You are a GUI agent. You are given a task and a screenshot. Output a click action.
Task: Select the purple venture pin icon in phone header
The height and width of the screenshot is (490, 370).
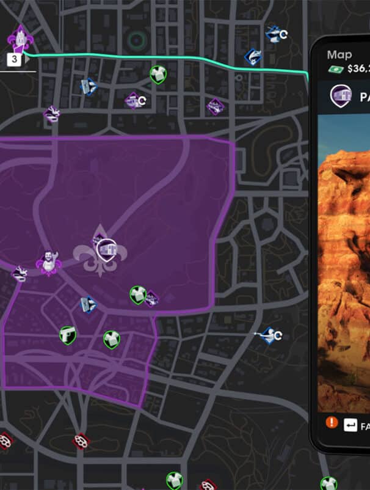click(341, 96)
